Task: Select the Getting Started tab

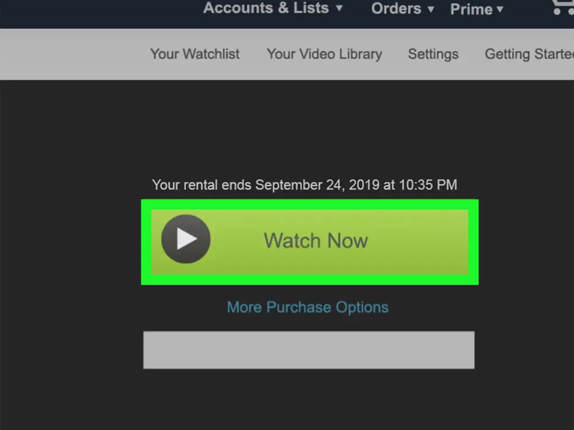Action: (529, 54)
